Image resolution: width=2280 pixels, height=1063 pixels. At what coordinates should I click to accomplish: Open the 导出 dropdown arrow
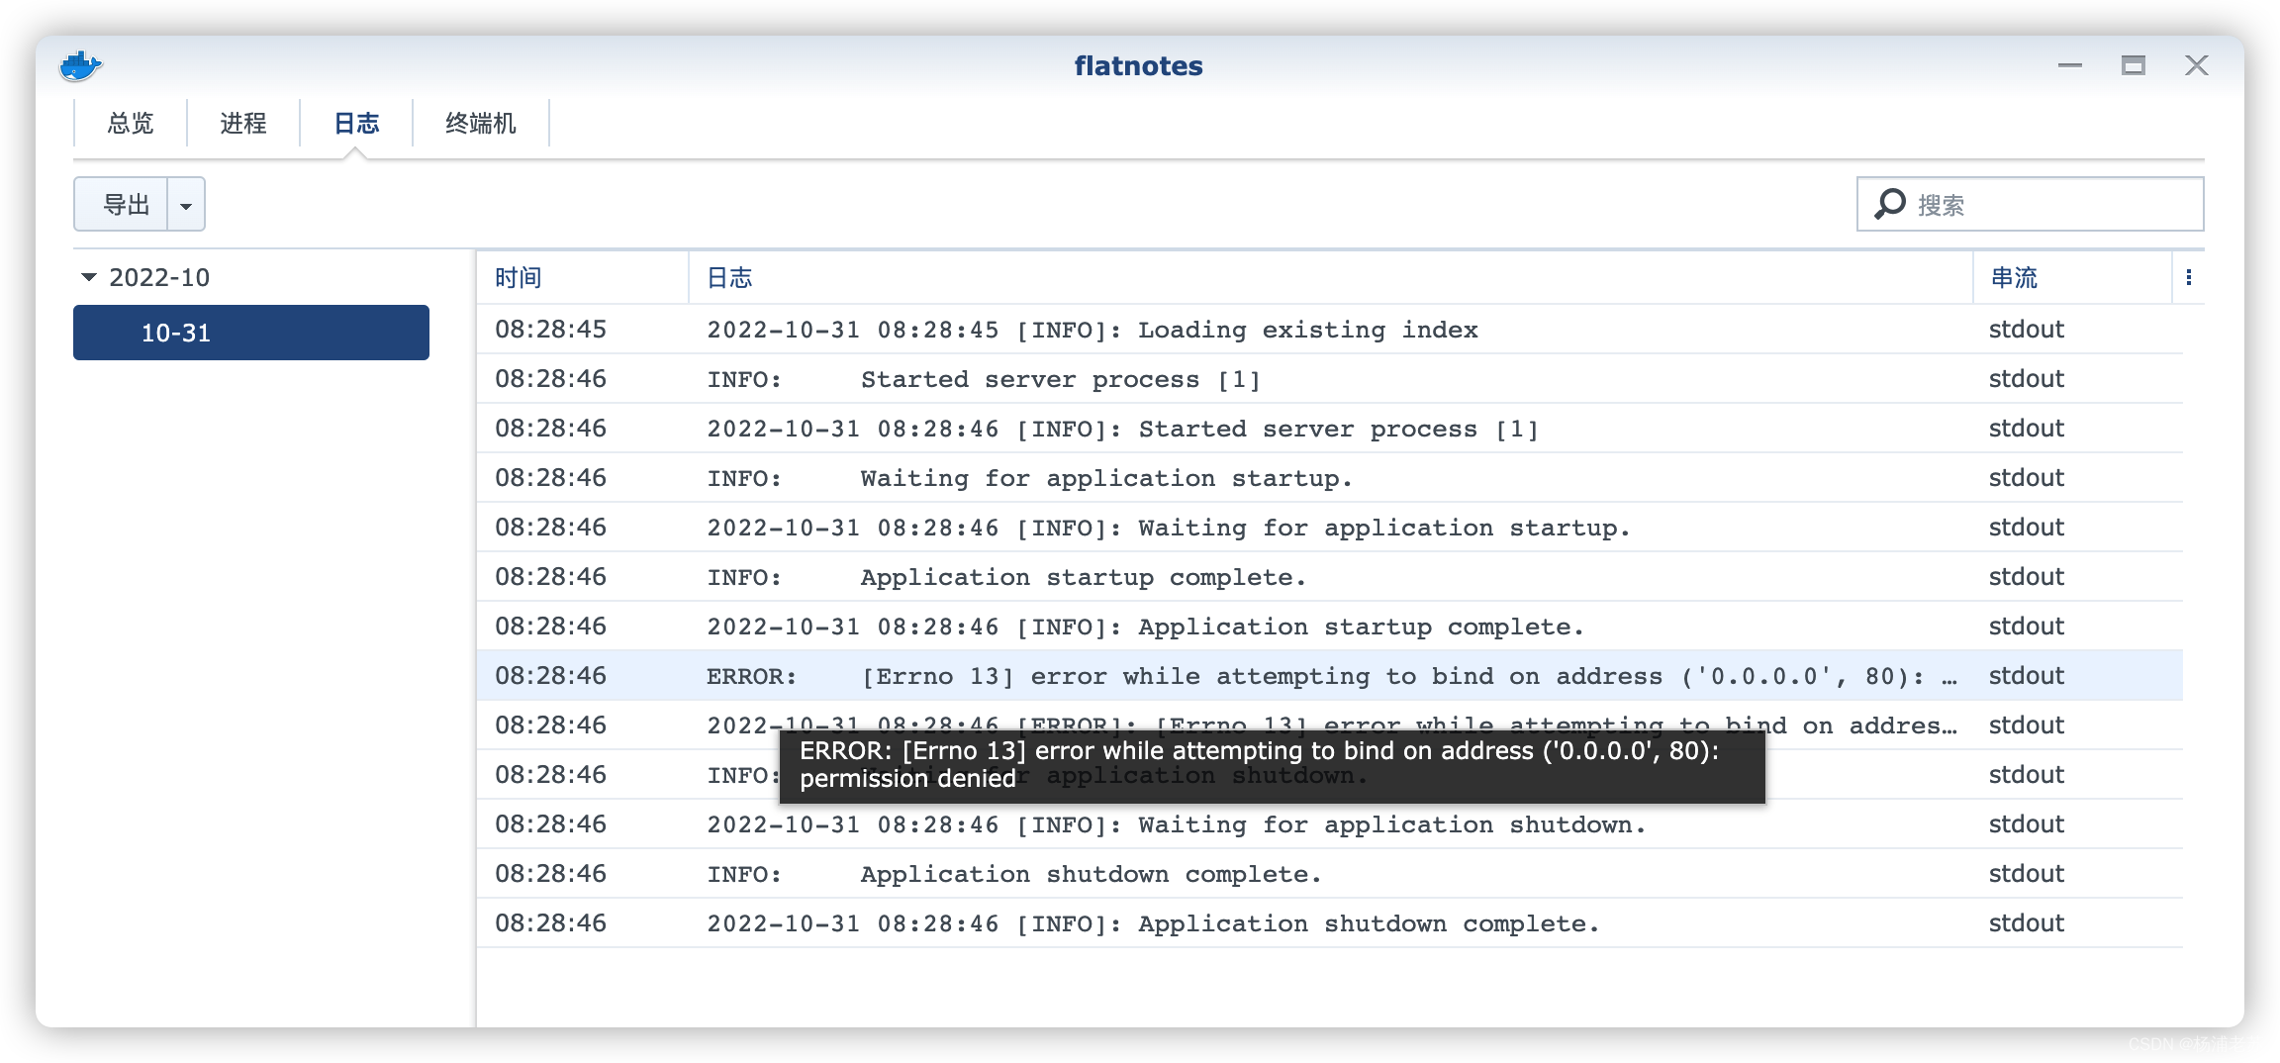[x=186, y=205]
